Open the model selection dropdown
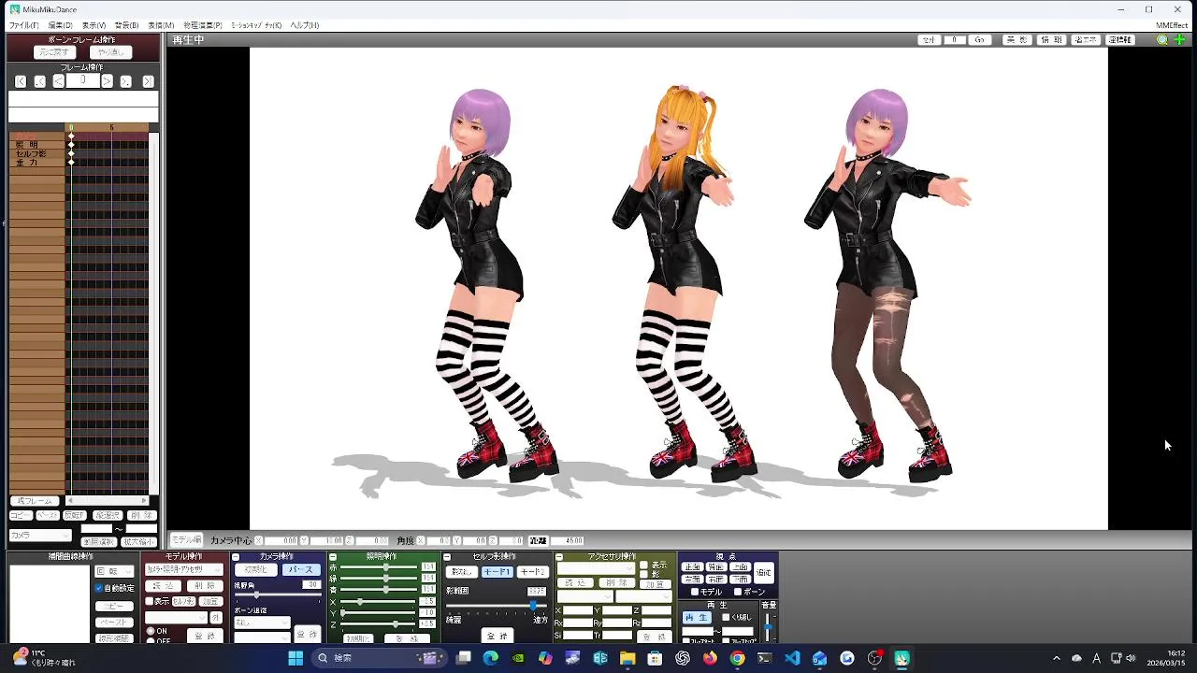Viewport: 1197px width, 673px height. [184, 569]
